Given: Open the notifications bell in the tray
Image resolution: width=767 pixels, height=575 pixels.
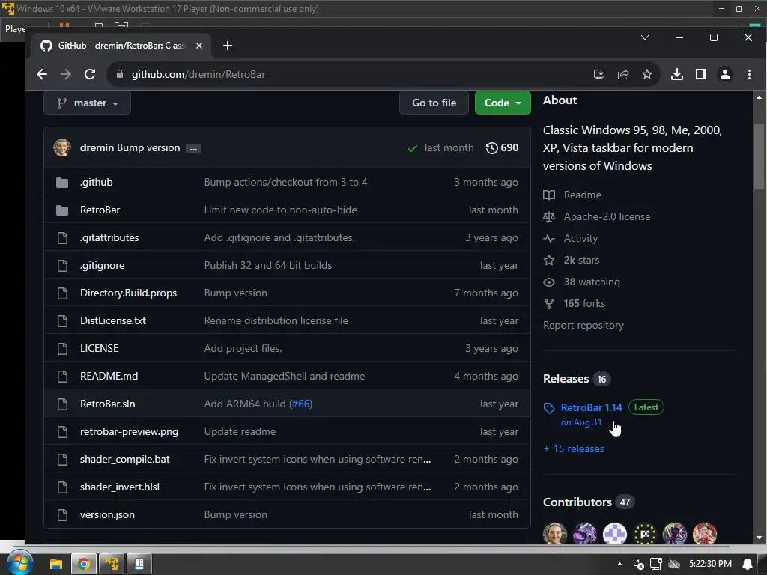Looking at the screenshot, I should [748, 564].
